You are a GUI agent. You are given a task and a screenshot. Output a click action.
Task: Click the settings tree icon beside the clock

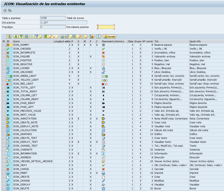pos(10,11)
